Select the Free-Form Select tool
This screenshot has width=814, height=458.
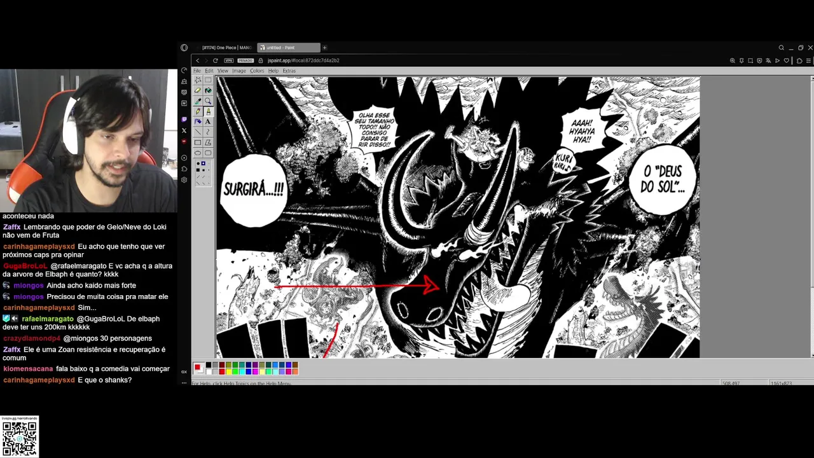(x=198, y=80)
